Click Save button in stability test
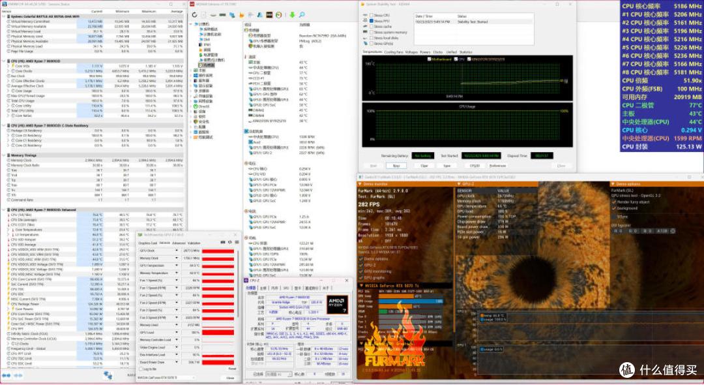704x385 pixels. 445,166
